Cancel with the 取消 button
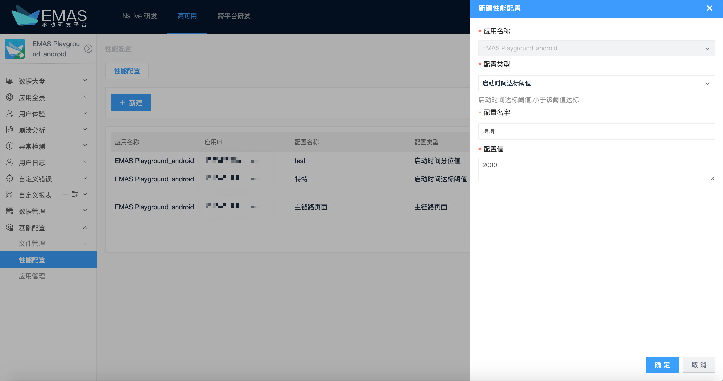The height and width of the screenshot is (381, 723). [699, 365]
